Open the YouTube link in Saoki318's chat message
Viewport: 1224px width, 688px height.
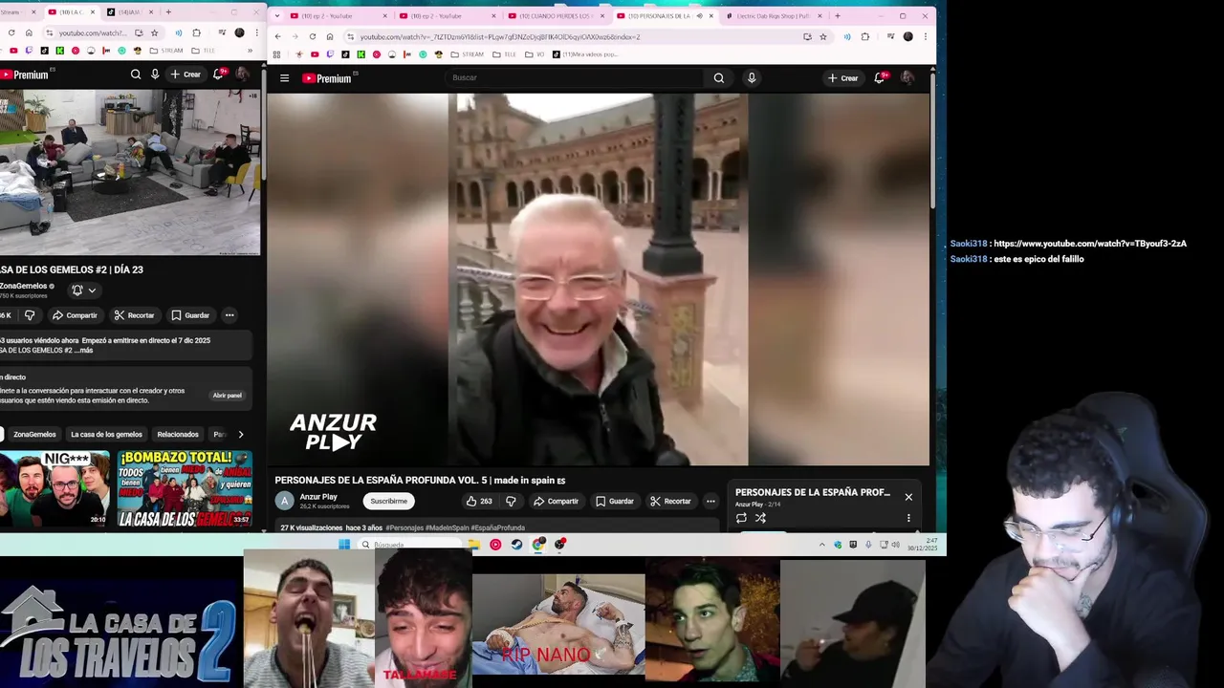click(x=1090, y=244)
